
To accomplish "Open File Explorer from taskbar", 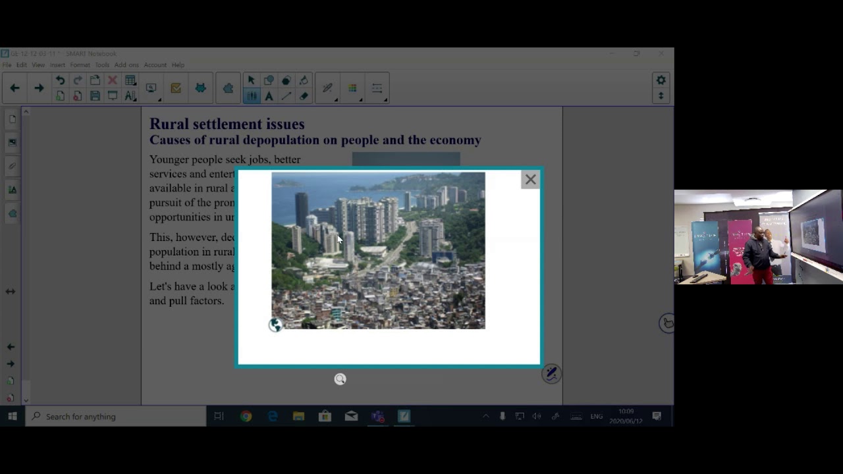I will pos(298,416).
